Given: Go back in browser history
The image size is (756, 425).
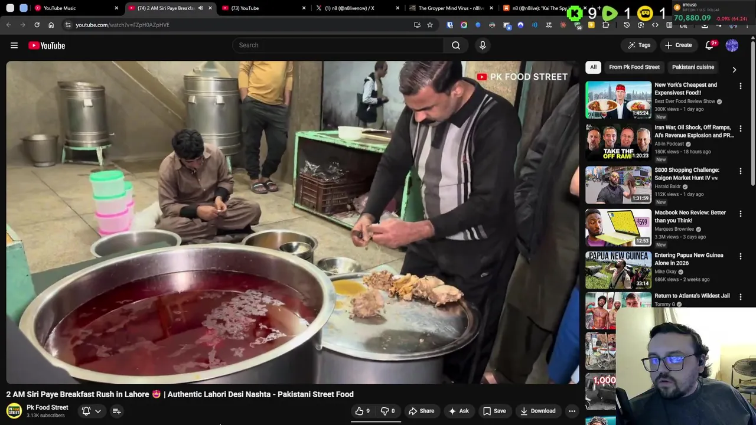Looking at the screenshot, I should pyautogui.click(x=8, y=25).
